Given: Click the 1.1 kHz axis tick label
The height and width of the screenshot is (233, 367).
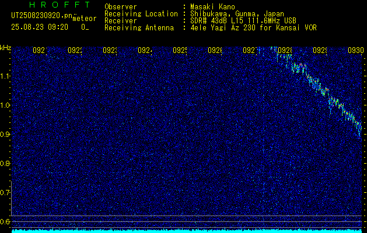Looking at the screenshot, I should pyautogui.click(x=5, y=76).
